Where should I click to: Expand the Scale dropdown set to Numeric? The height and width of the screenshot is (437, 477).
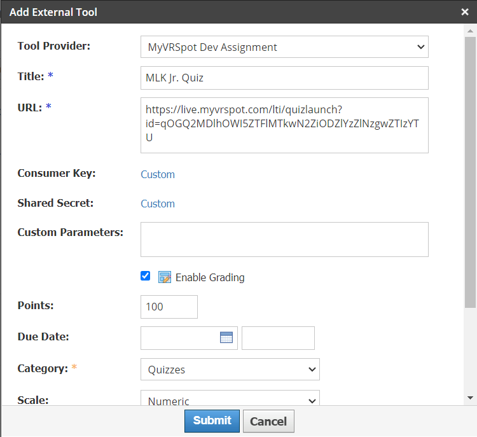pos(230,399)
